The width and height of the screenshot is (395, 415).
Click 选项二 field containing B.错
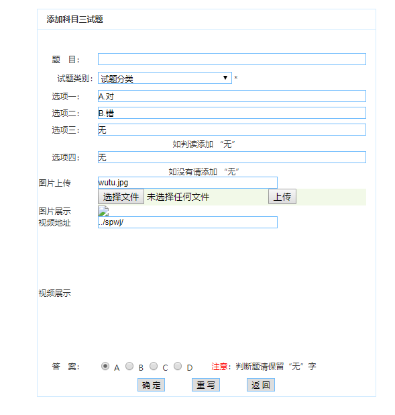(x=232, y=113)
